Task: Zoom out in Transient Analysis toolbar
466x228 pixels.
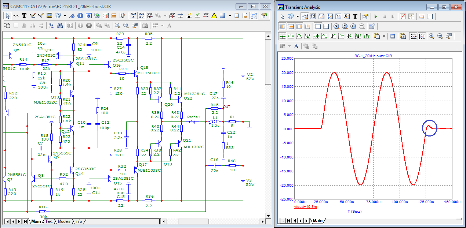Action: [440, 36]
